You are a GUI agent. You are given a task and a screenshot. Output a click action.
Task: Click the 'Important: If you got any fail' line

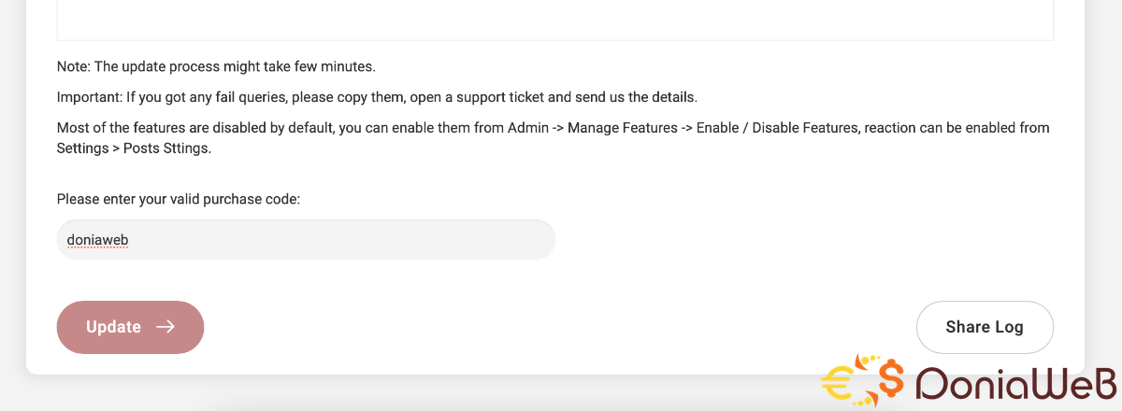187,97
